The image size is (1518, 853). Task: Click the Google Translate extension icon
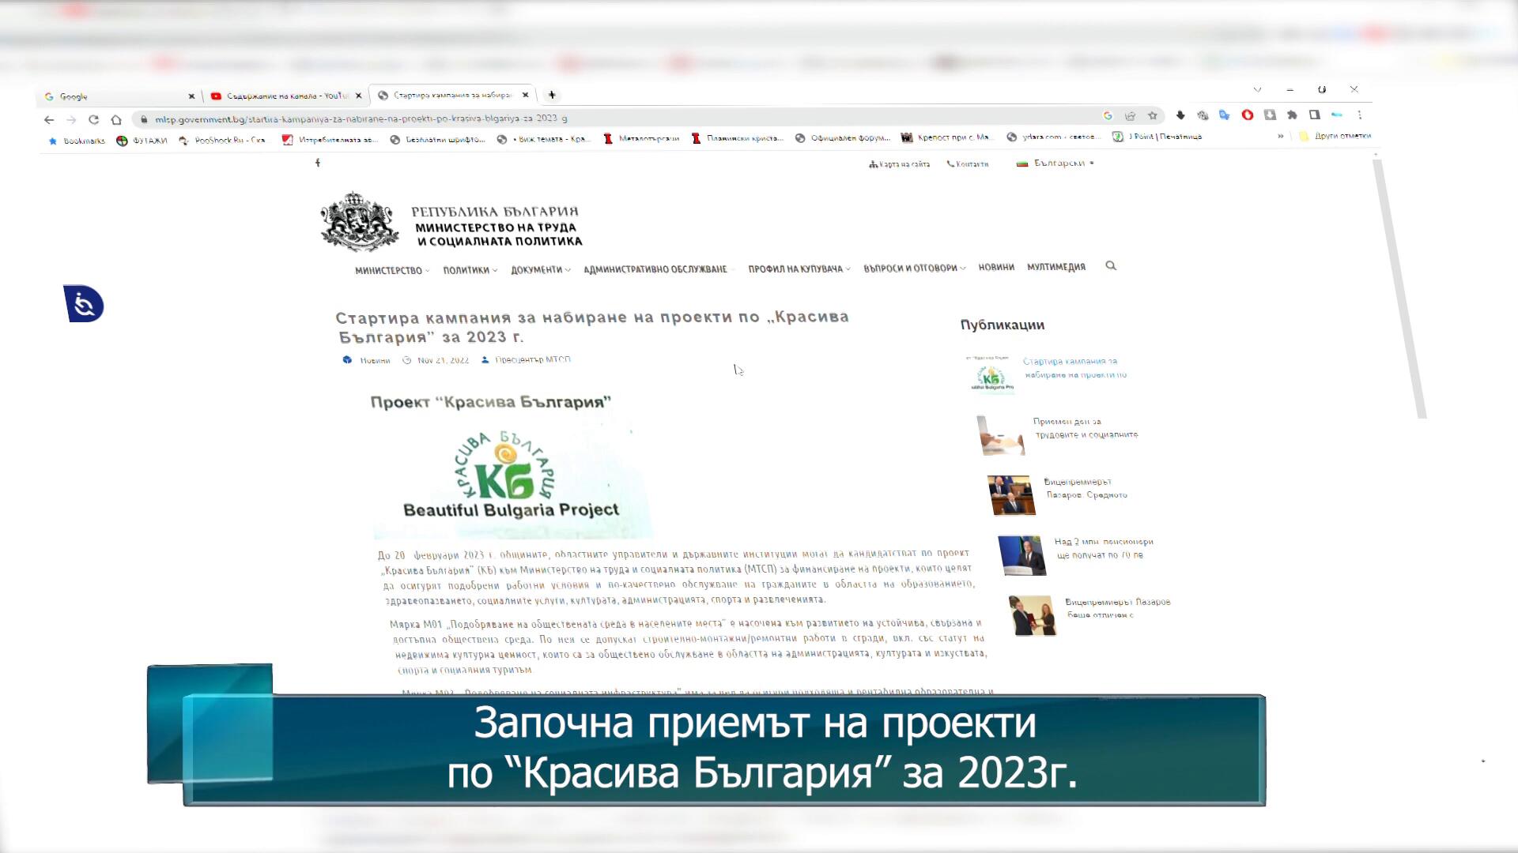point(1225,115)
